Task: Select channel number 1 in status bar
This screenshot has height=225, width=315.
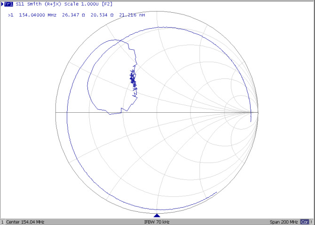Action: (x=2, y=222)
